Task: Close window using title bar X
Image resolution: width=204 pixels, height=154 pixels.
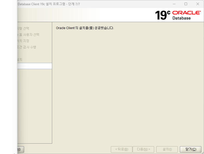Action: pyautogui.click(x=198, y=4)
